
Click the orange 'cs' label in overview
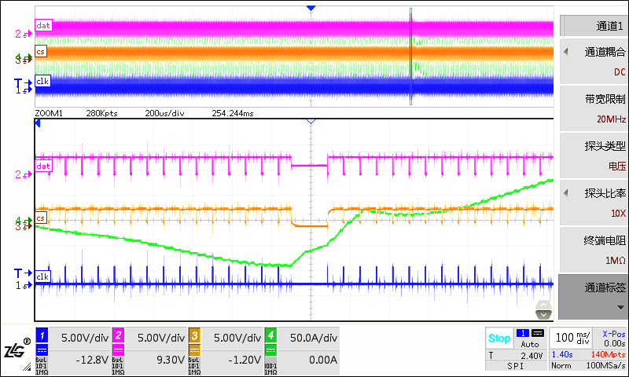click(41, 51)
